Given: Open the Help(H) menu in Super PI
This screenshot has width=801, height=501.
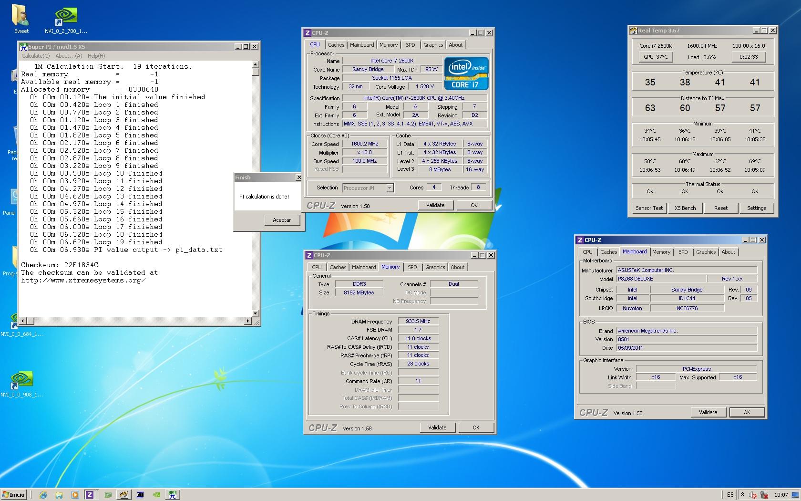Looking at the screenshot, I should tap(96, 56).
